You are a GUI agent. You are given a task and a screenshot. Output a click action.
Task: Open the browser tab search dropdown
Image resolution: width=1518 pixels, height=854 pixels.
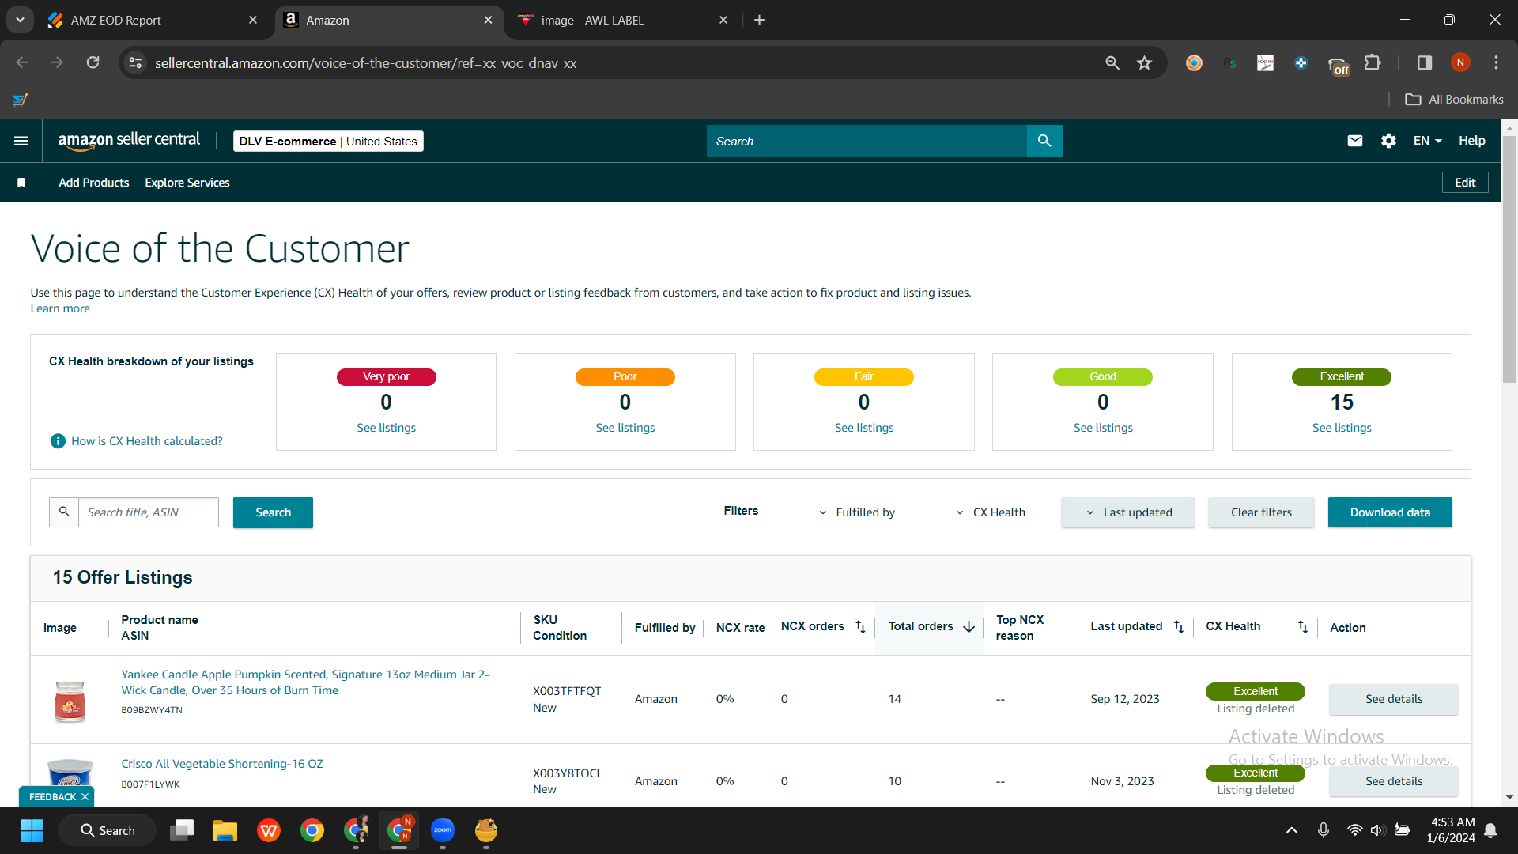(x=20, y=20)
